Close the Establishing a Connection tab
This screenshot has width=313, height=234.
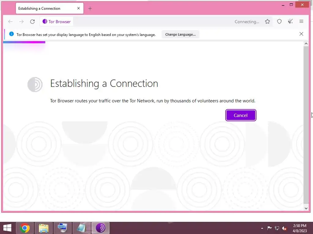tap(79, 8)
